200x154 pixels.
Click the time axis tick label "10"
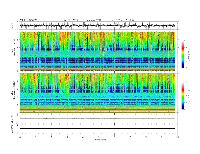tap(178, 137)
